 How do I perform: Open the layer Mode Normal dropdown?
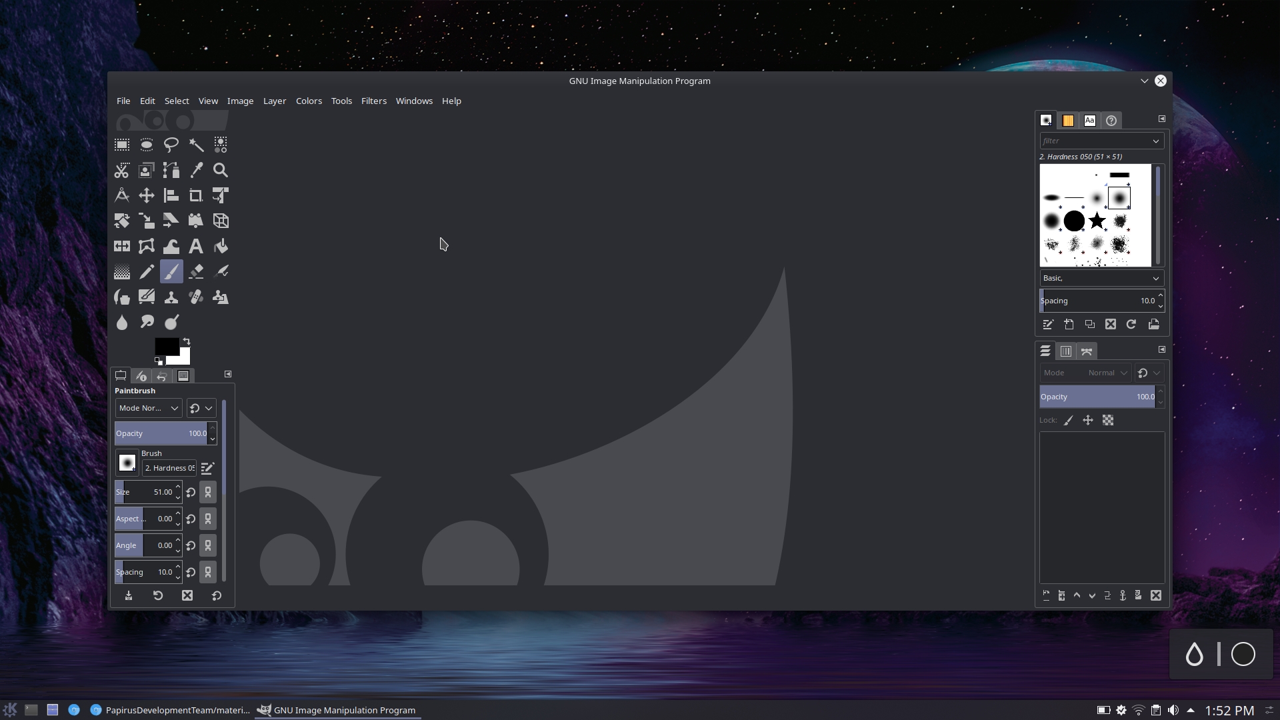click(x=1085, y=373)
